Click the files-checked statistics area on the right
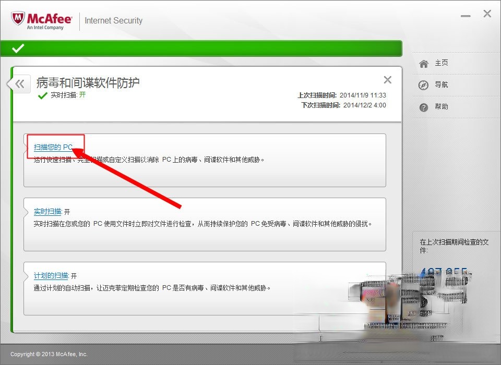The width and height of the screenshot is (501, 365). (454, 256)
